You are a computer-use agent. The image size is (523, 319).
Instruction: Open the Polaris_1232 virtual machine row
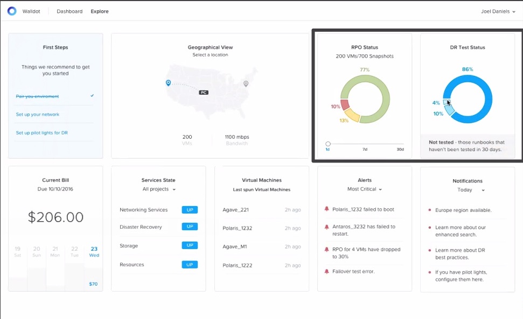click(262, 228)
